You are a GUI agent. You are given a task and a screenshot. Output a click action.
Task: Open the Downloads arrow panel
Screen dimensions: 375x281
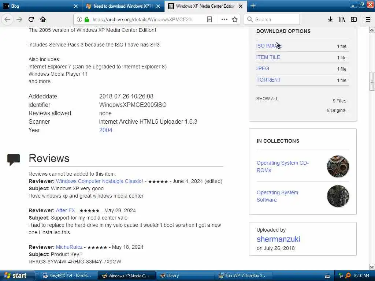[330, 19]
